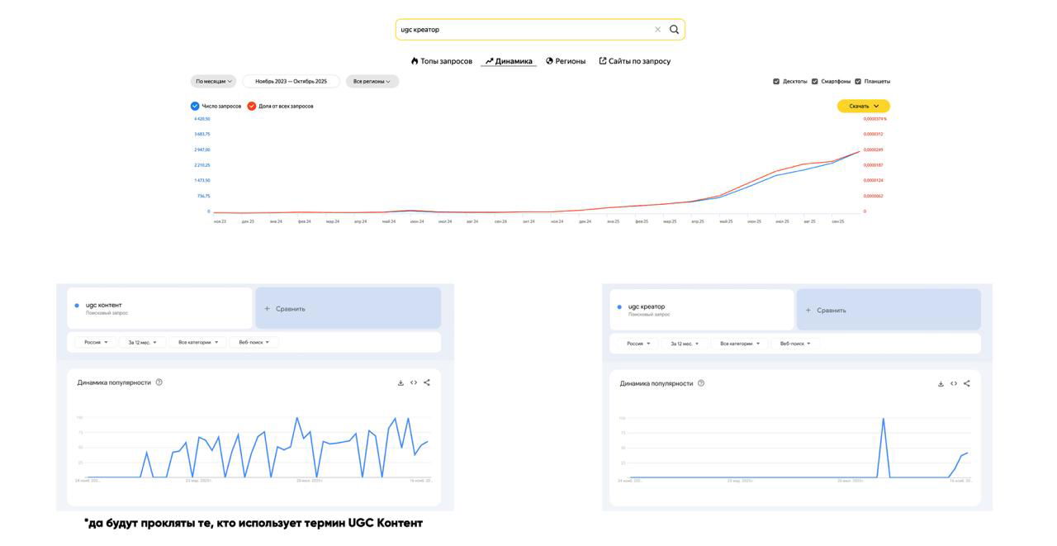Toggle the 'Десктопы' checkbox

(776, 82)
